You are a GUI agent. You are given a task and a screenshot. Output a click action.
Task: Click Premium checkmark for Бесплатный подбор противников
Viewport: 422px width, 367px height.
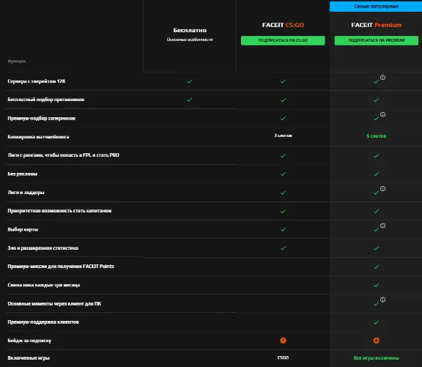point(377,100)
